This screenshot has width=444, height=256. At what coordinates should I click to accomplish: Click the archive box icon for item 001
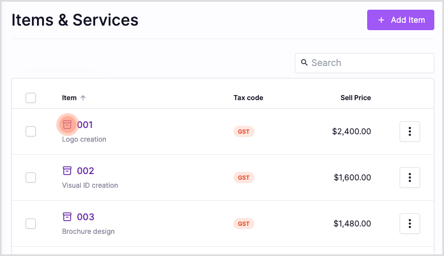tap(67, 125)
